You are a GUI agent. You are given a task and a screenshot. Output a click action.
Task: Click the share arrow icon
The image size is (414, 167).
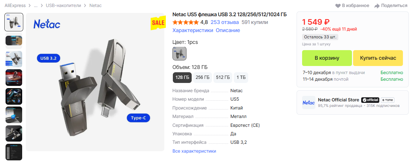pos(377,6)
